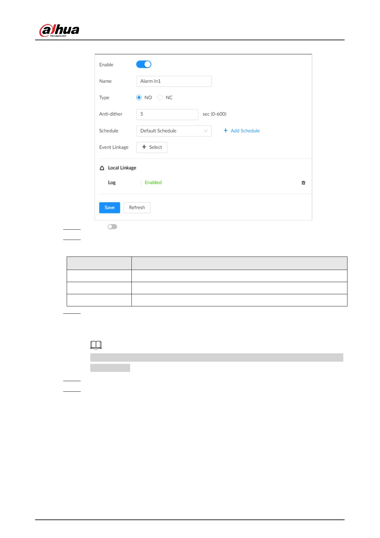Open the Default Schedule dropdown
Viewport: 380px width, 538px height.
pyautogui.click(x=174, y=131)
